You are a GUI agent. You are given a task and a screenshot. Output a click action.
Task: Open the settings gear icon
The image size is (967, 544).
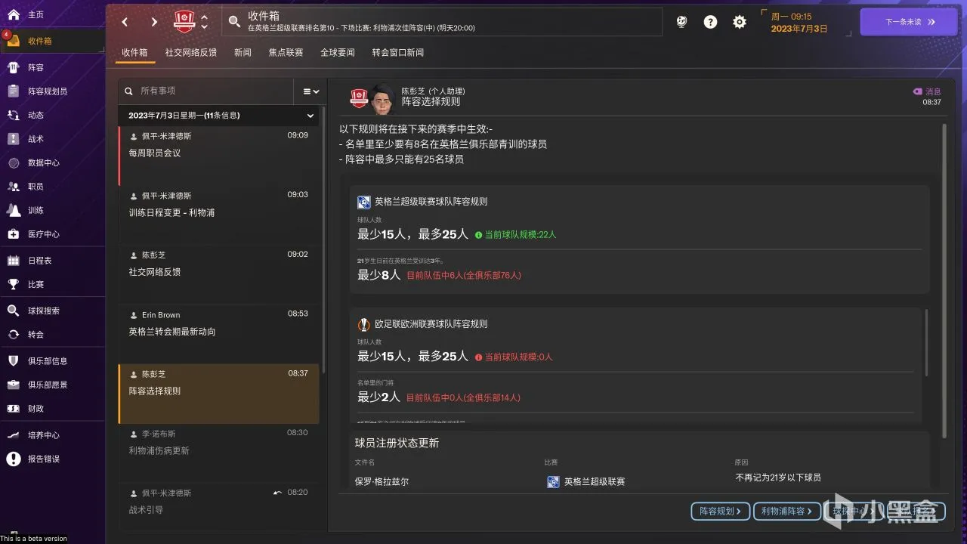tap(740, 22)
